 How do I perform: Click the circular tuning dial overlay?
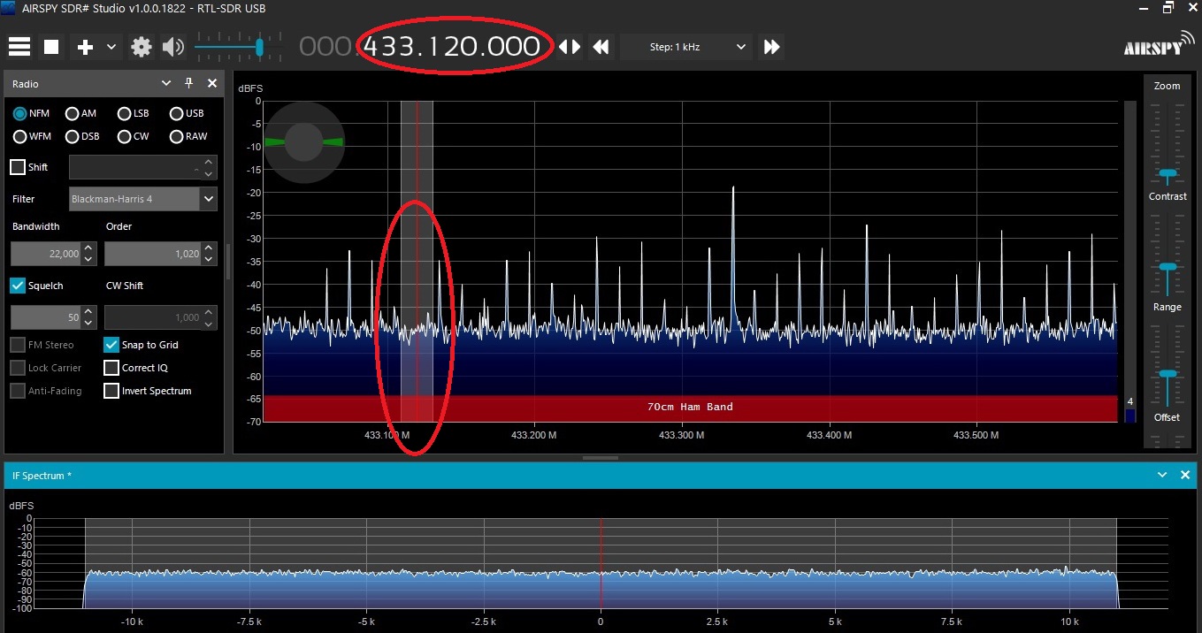(303, 141)
